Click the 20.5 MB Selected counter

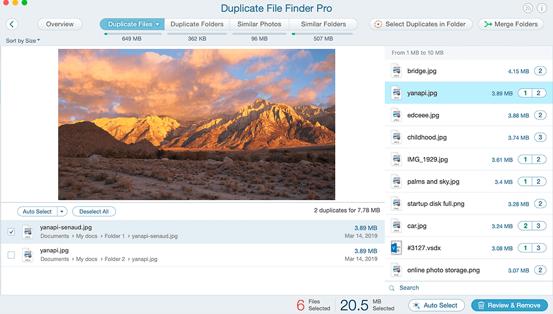tap(367, 305)
